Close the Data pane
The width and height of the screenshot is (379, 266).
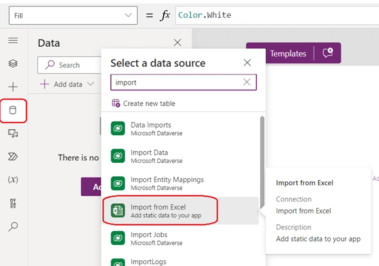(177, 43)
